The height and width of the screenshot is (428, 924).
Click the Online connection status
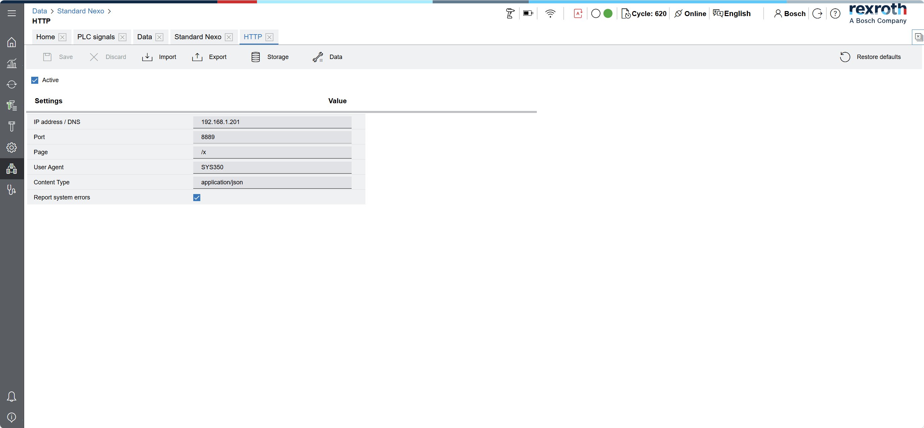690,14
